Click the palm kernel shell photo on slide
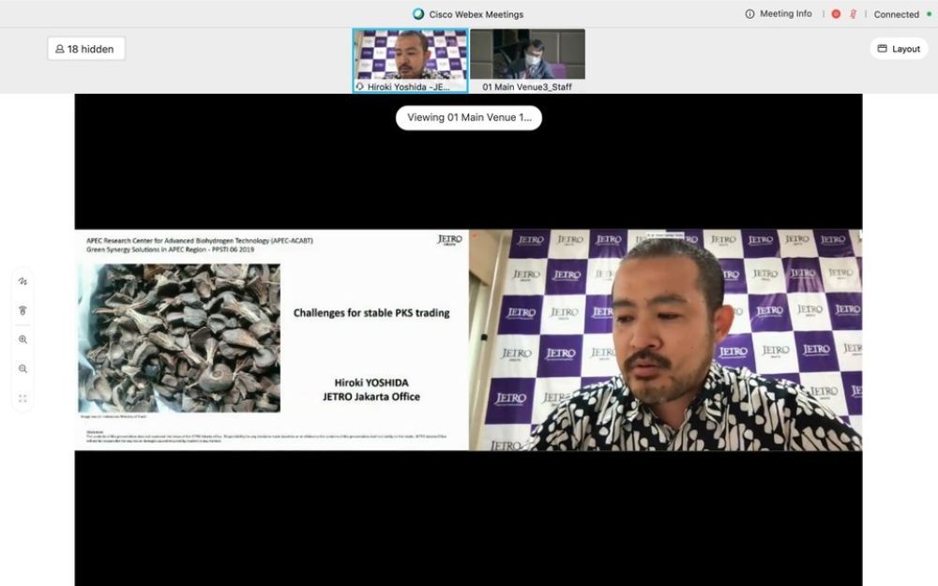 coord(179,338)
